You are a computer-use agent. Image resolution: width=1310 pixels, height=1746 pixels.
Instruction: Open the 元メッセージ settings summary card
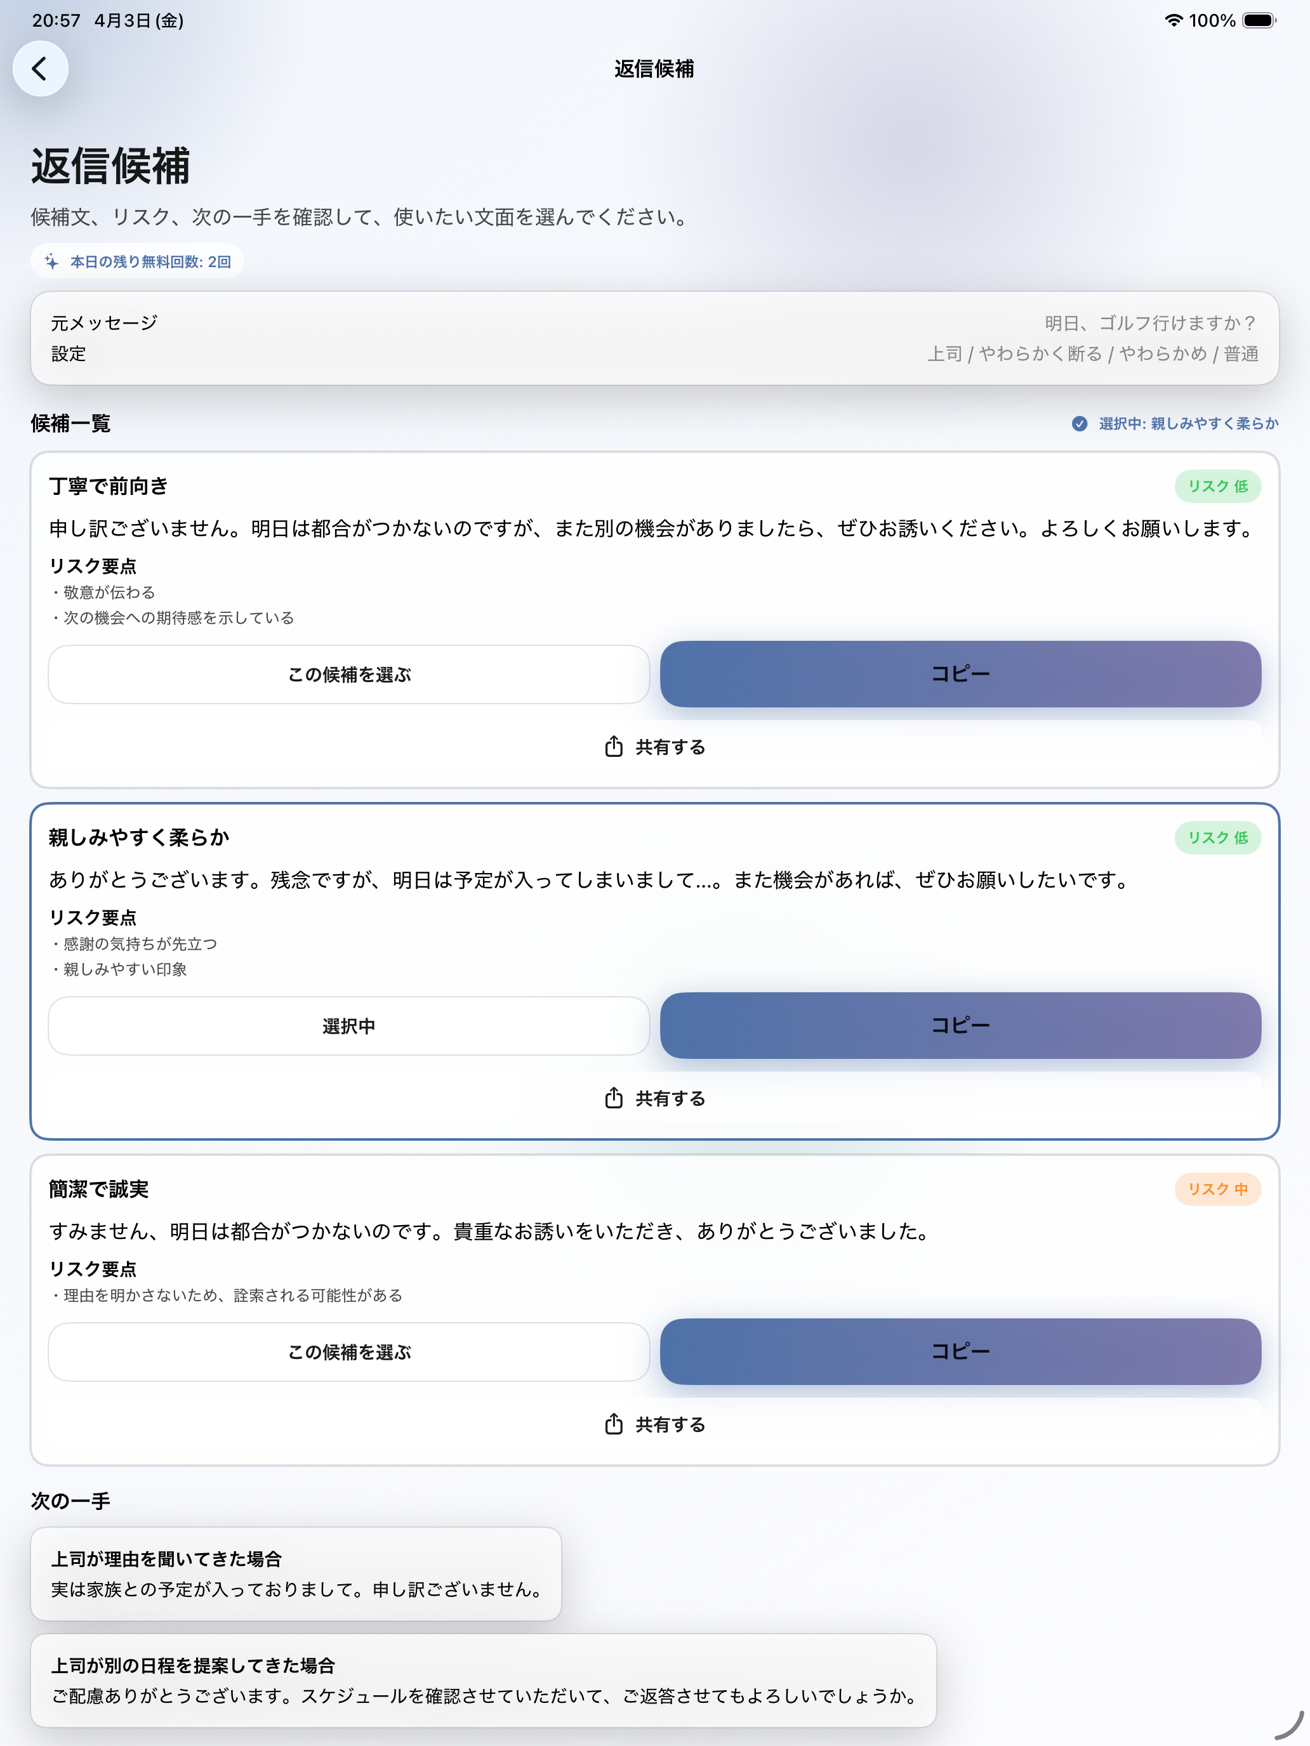654,338
